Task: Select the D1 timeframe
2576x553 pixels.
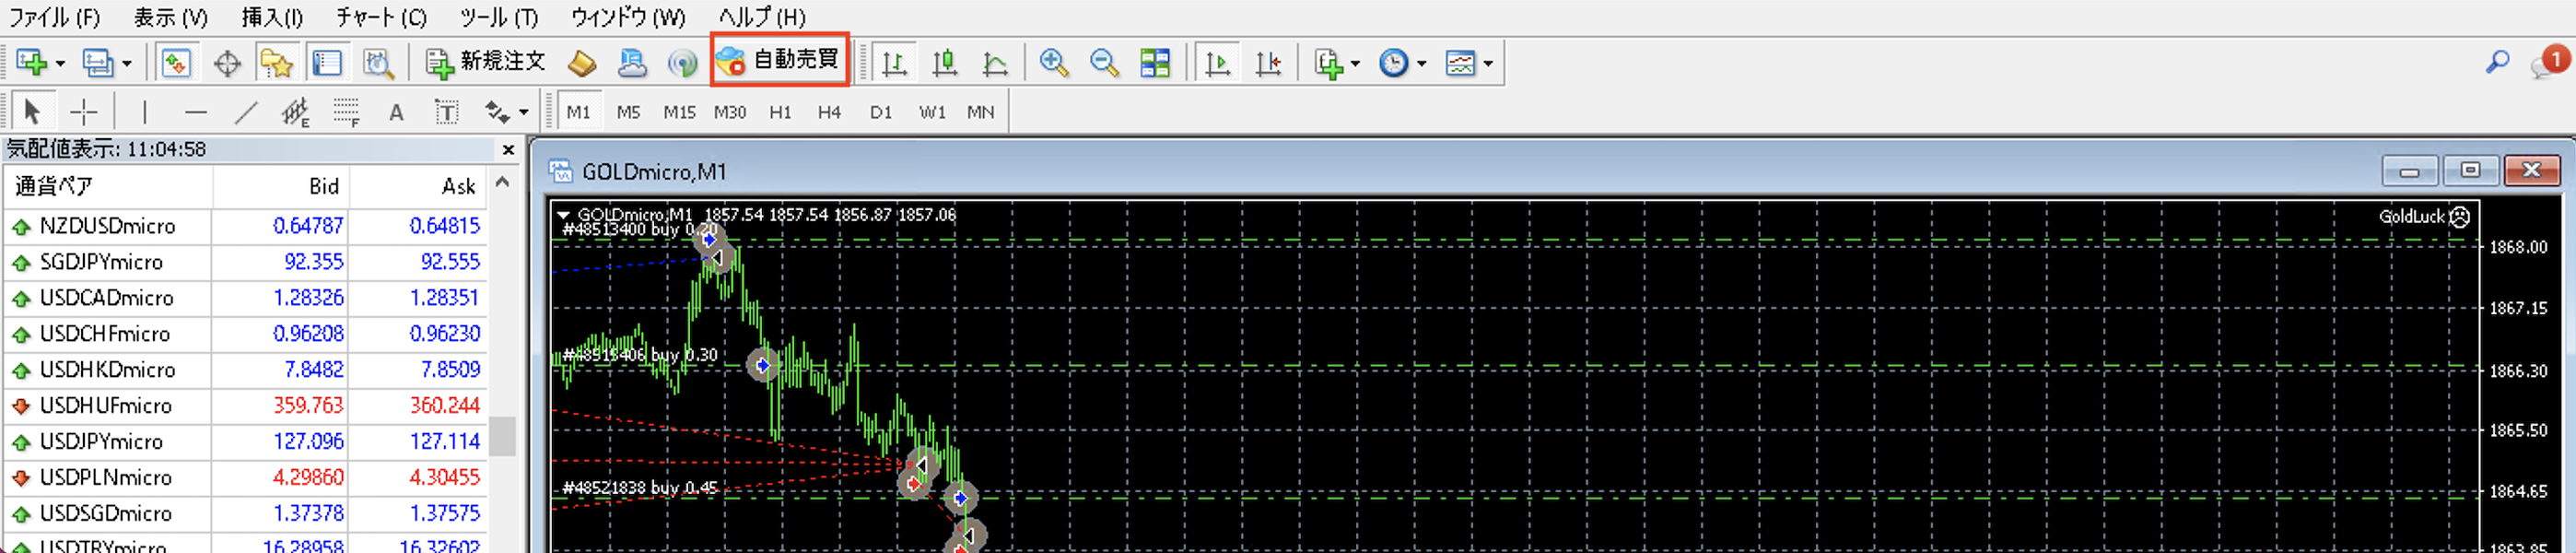Action: [x=880, y=112]
